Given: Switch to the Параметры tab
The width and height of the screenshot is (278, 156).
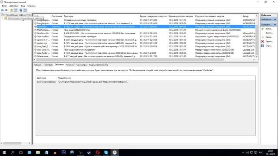Looking at the screenshot, I should pyautogui.click(x=81, y=65).
